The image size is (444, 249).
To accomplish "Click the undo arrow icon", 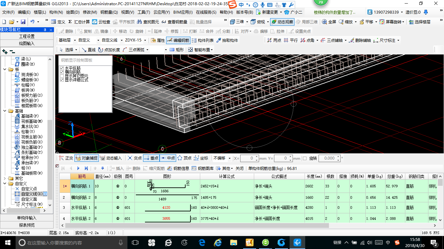I will click(x=33, y=22).
